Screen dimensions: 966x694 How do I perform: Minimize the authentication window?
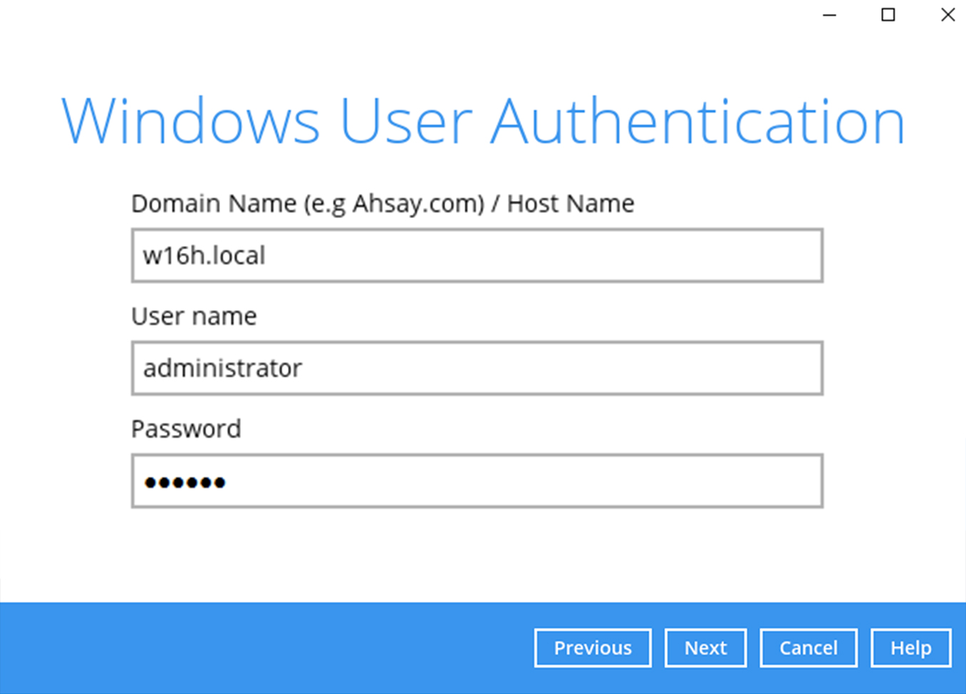pos(829,15)
